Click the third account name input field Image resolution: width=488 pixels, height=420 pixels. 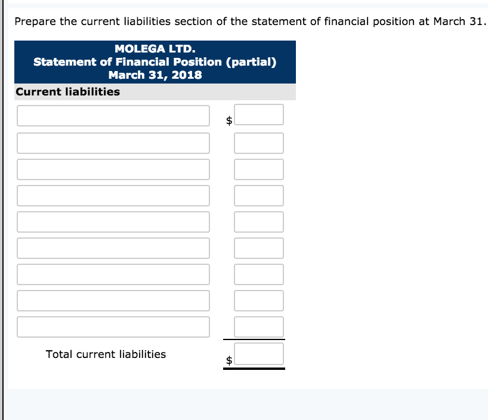(x=113, y=169)
